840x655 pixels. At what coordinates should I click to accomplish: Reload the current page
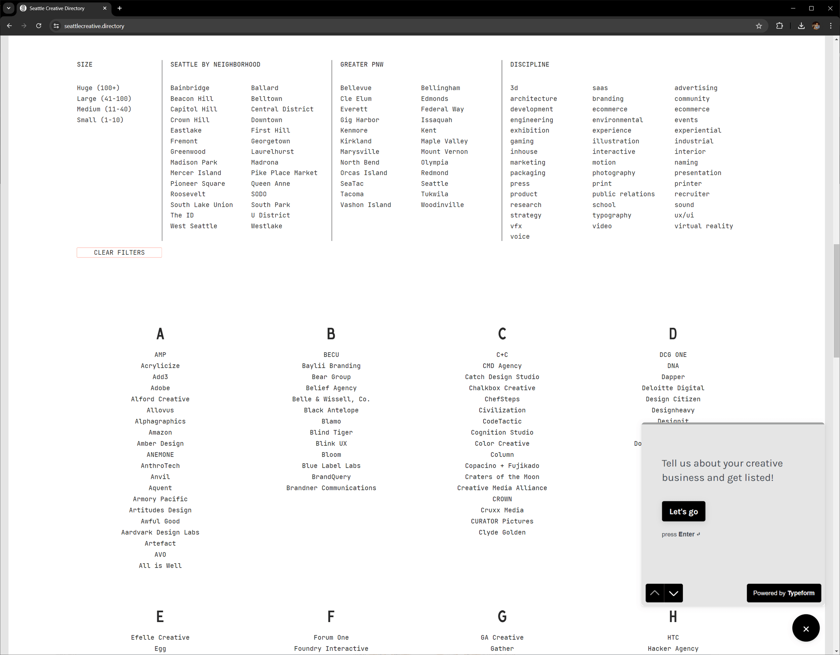(x=38, y=26)
